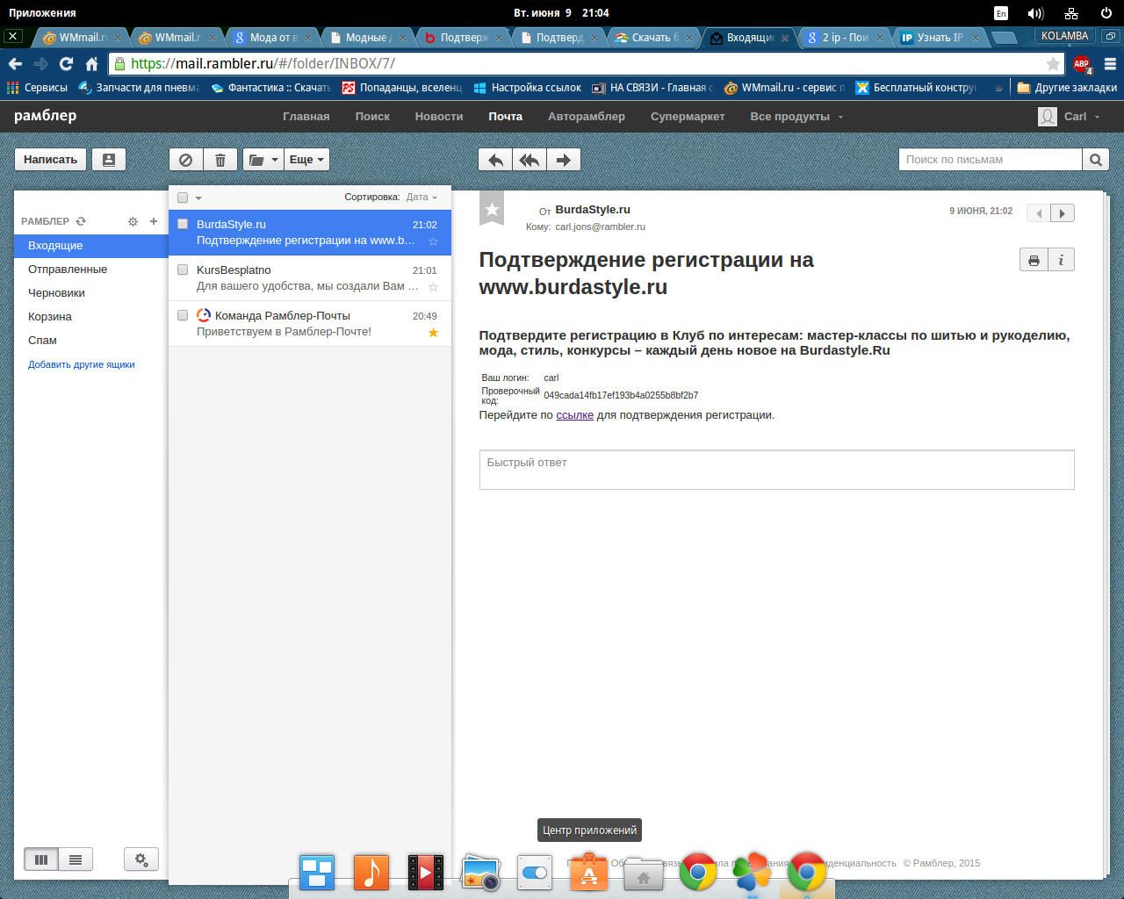Go to Главная in the Rambler navigation
The image size is (1124, 899).
click(x=306, y=116)
